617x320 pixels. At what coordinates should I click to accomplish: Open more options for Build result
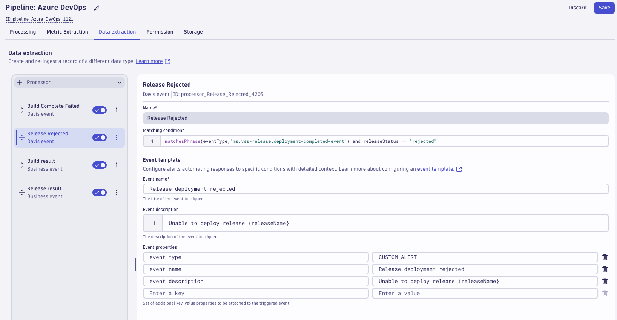117,165
